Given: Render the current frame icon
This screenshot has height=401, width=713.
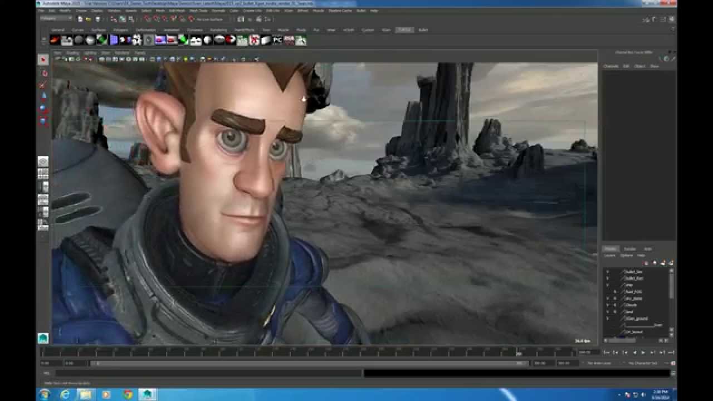Looking at the screenshot, I should (250, 19).
